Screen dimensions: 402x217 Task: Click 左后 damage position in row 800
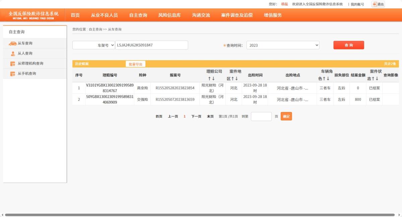341,99
